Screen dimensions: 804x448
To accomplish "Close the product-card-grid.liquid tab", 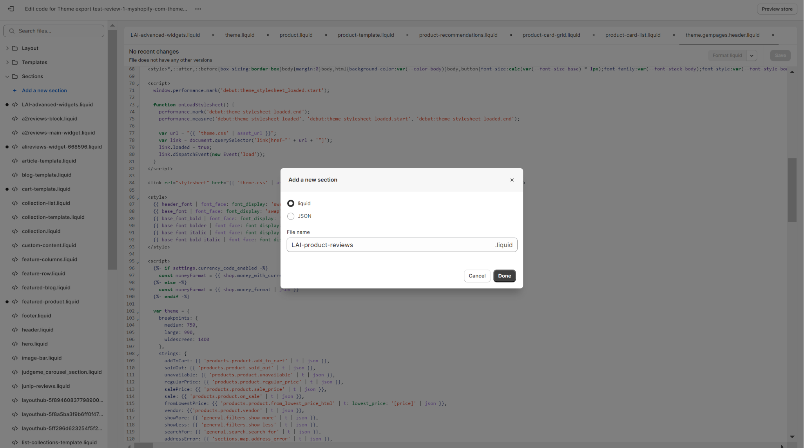I will coord(594,35).
